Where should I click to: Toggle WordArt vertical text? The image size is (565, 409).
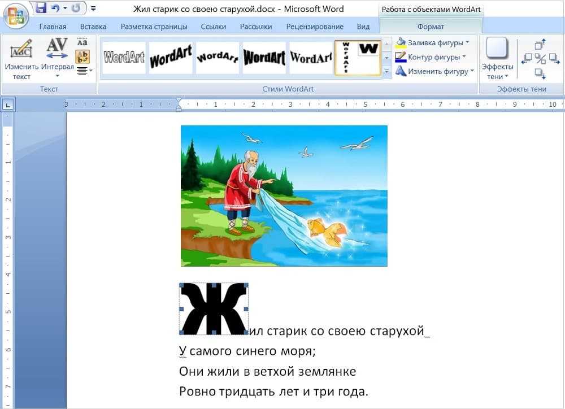pyautogui.click(x=82, y=56)
